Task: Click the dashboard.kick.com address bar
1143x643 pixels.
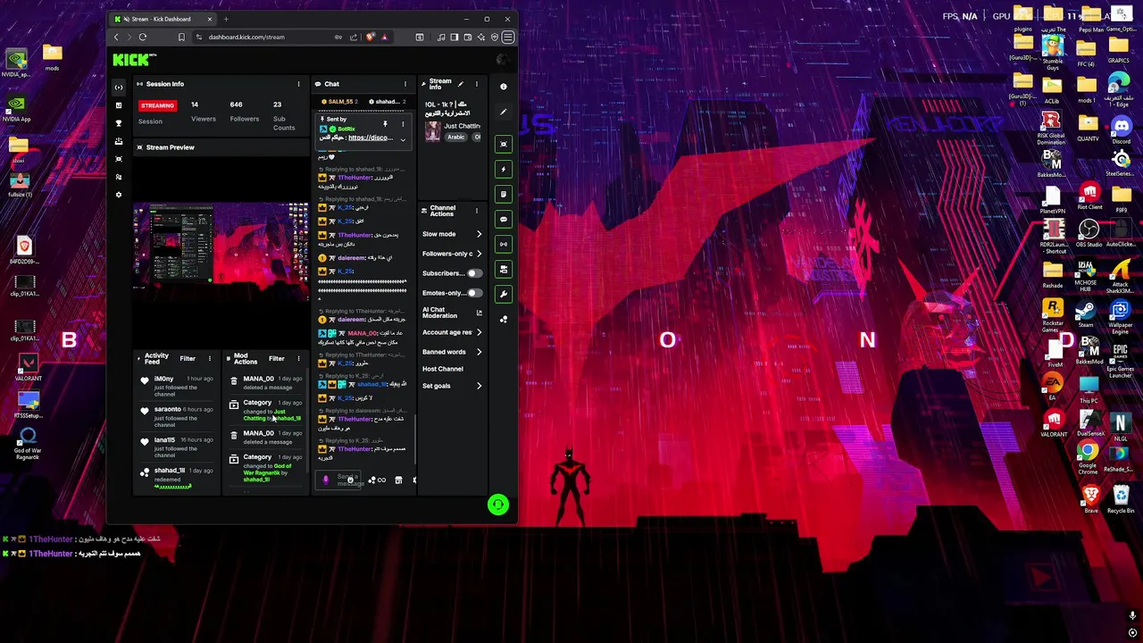Action: pyautogui.click(x=246, y=38)
